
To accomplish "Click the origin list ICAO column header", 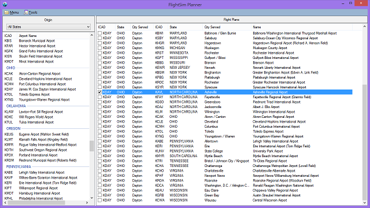I will tap(10, 36).
